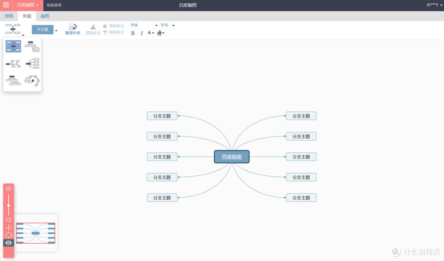Open the 字号 font size dropdown
Viewport: 444px width, 261px height.
pyautogui.click(x=168, y=25)
